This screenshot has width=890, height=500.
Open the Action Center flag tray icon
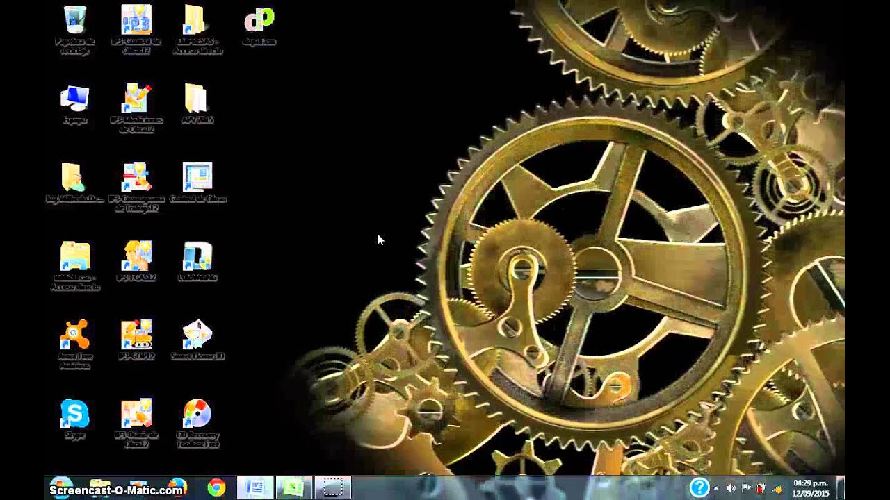click(x=746, y=489)
